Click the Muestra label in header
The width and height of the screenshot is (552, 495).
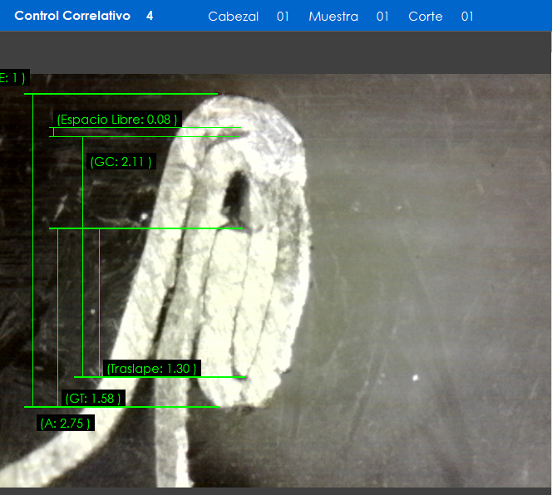pos(333,17)
